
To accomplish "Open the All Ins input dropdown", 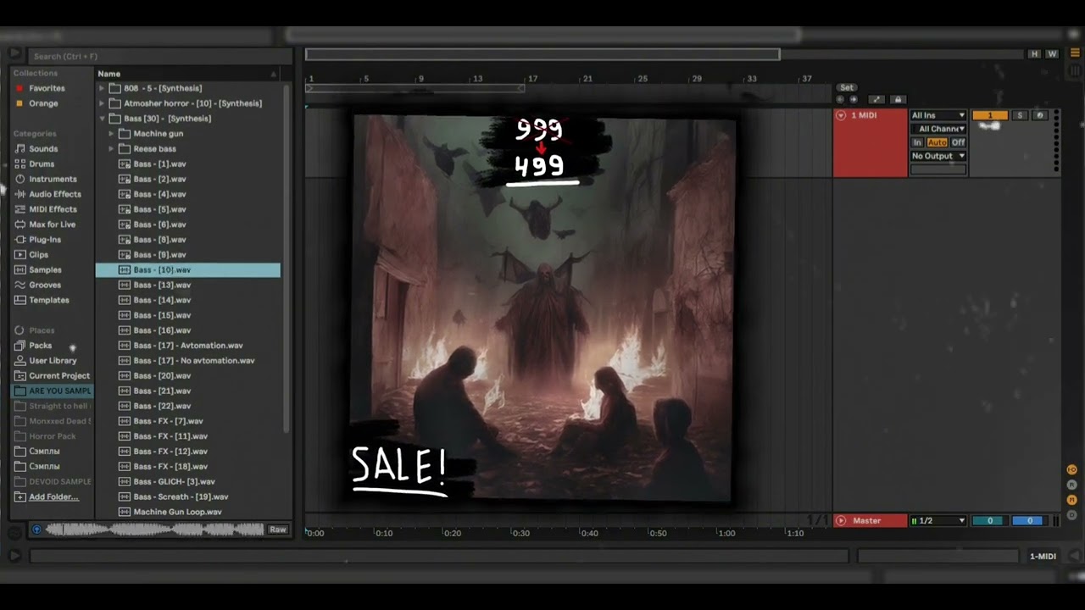I will [x=938, y=115].
